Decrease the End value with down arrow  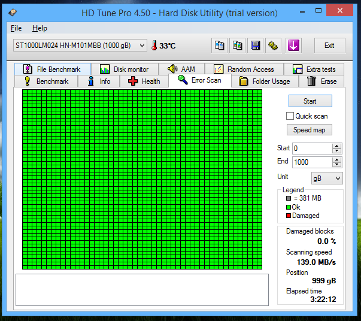tap(336, 165)
